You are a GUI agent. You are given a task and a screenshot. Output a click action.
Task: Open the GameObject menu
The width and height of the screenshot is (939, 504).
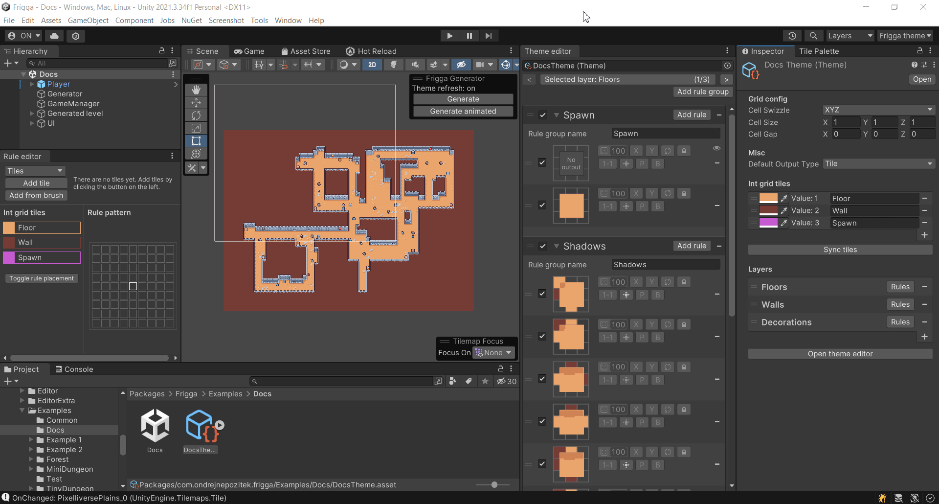[88, 21]
